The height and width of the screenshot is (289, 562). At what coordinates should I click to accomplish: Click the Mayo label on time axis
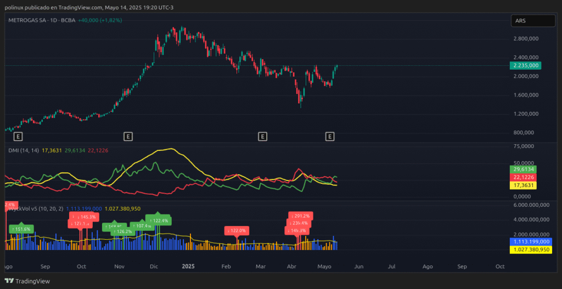coord(324,267)
